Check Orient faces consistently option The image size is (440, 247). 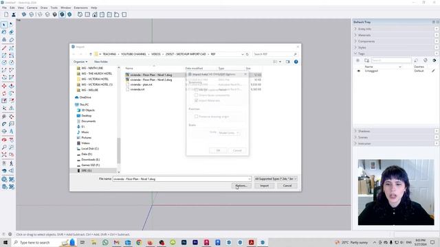click(x=197, y=95)
